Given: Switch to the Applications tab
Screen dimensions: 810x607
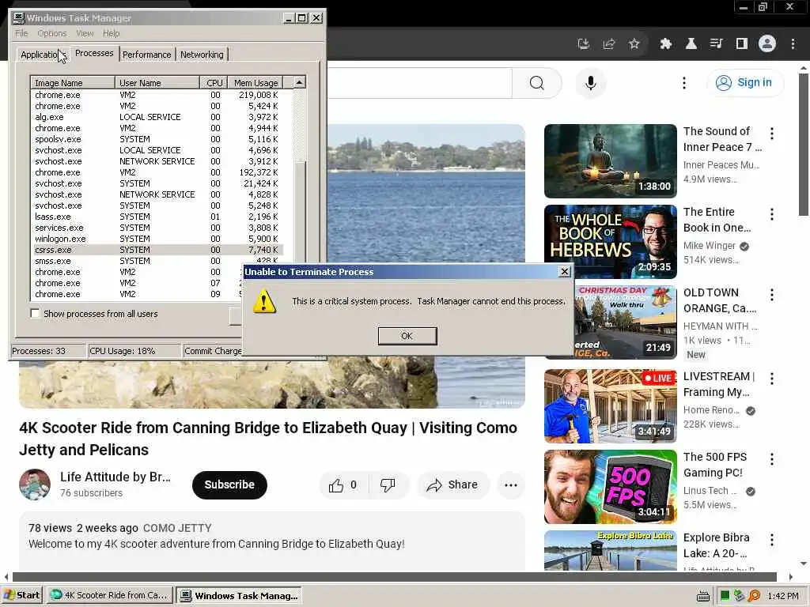Looking at the screenshot, I should click(42, 55).
